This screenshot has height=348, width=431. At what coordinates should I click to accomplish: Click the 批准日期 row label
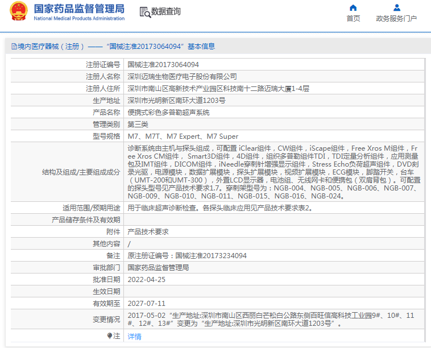tap(106, 280)
